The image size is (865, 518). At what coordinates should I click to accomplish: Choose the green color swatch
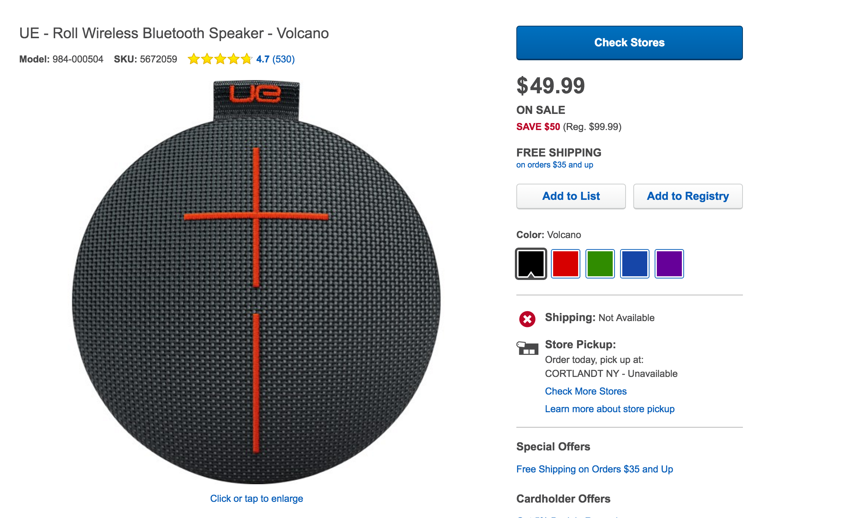pyautogui.click(x=600, y=263)
